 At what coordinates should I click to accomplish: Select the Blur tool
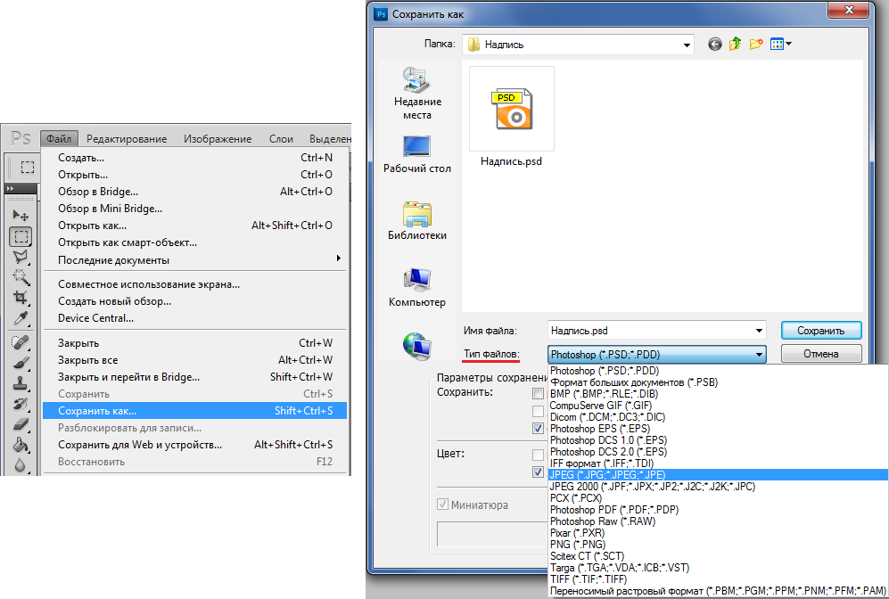tap(21, 464)
